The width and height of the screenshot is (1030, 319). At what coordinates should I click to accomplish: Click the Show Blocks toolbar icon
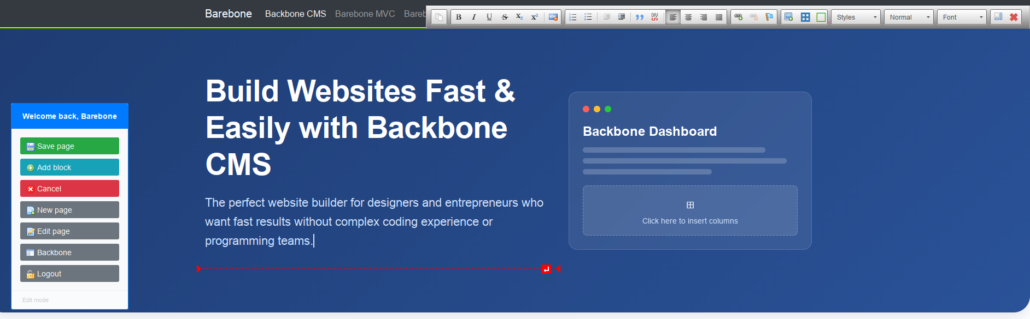(998, 17)
